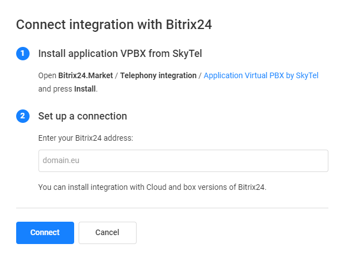
Task: Focus the Bitrix24 address input field
Action: pyautogui.click(x=183, y=161)
